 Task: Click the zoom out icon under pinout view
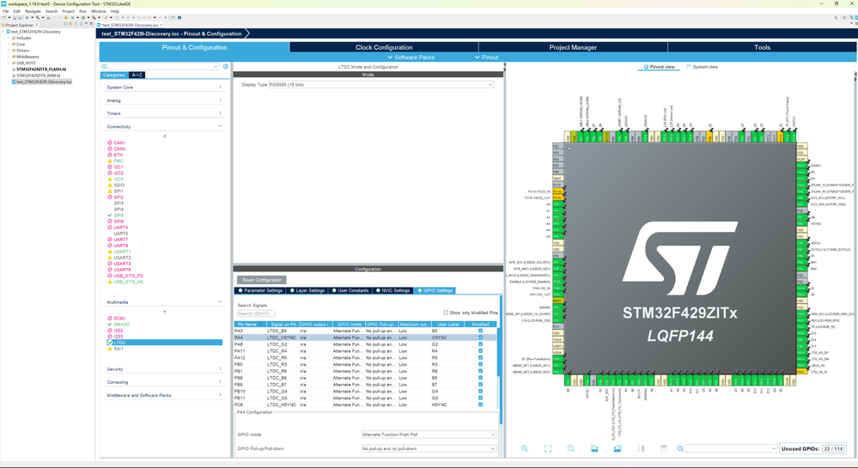click(571, 448)
